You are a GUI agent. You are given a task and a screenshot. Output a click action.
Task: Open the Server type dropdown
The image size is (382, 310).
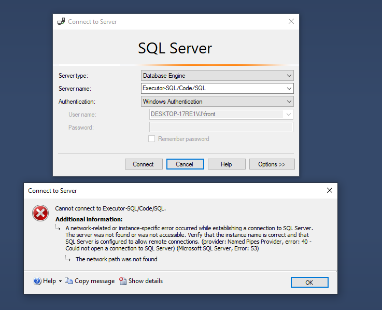pyautogui.click(x=217, y=76)
